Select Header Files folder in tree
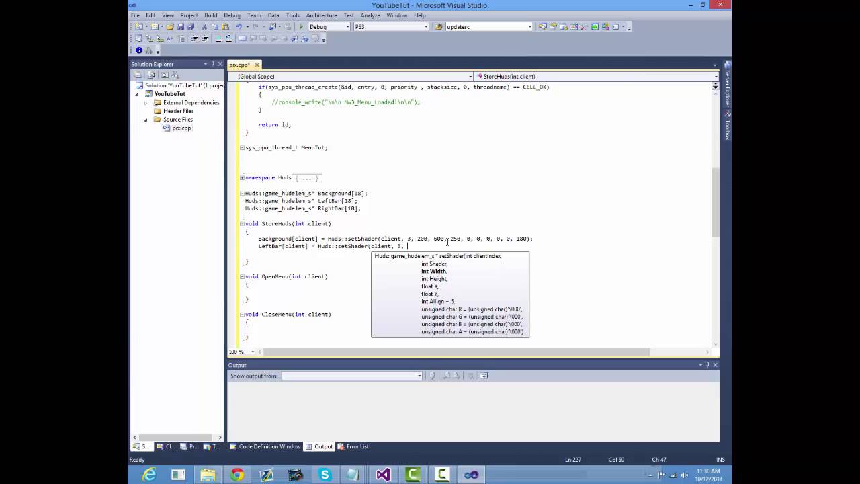Image resolution: width=860 pixels, height=484 pixels. coord(178,111)
